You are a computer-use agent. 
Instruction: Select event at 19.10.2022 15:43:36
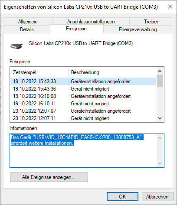tap(83, 89)
